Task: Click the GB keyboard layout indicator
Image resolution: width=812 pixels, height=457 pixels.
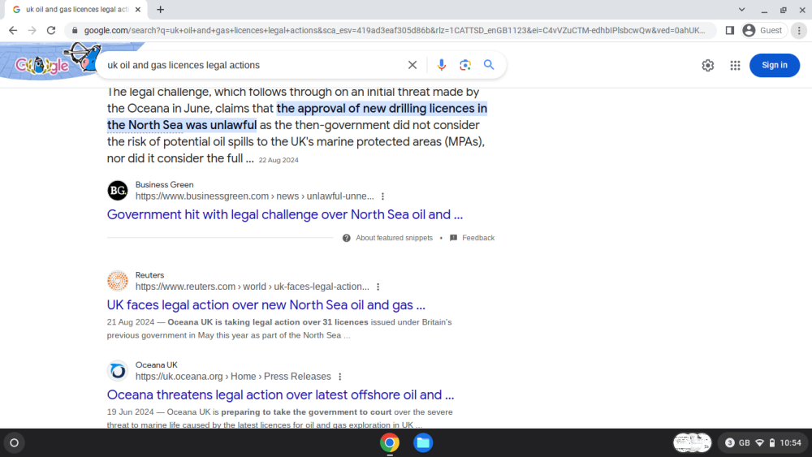Action: (x=744, y=443)
